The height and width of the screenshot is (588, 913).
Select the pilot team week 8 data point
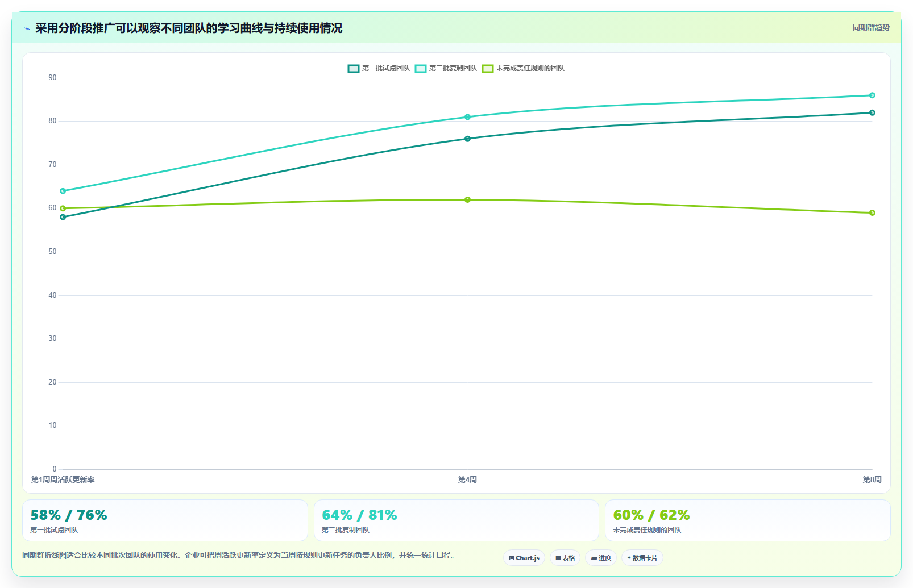(872, 112)
